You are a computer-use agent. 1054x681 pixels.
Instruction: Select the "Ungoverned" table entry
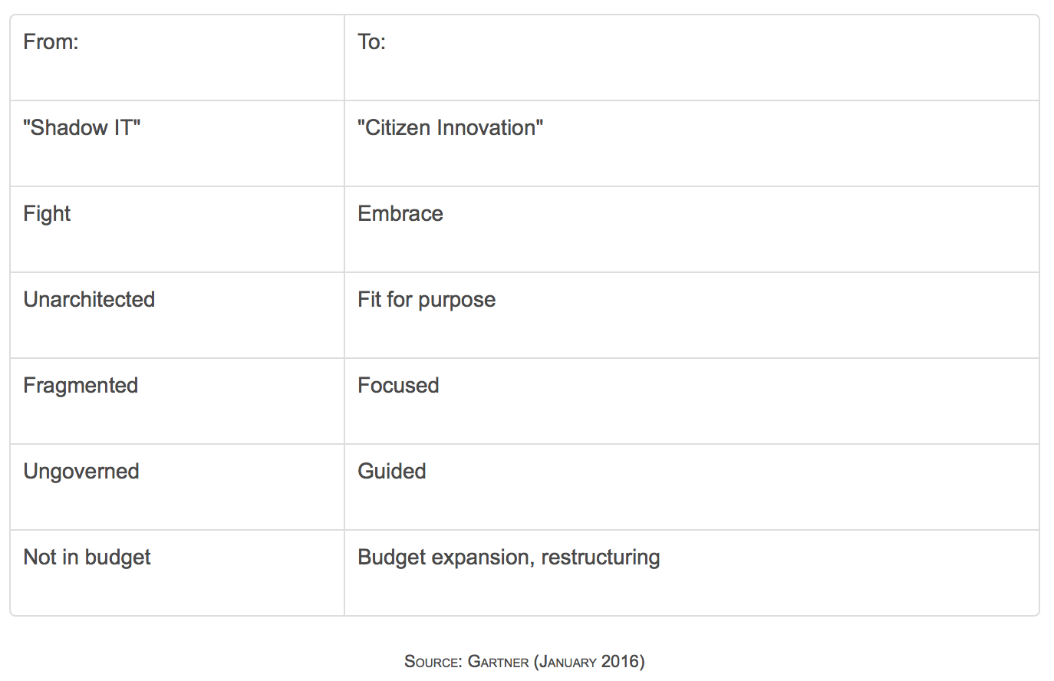click(81, 472)
